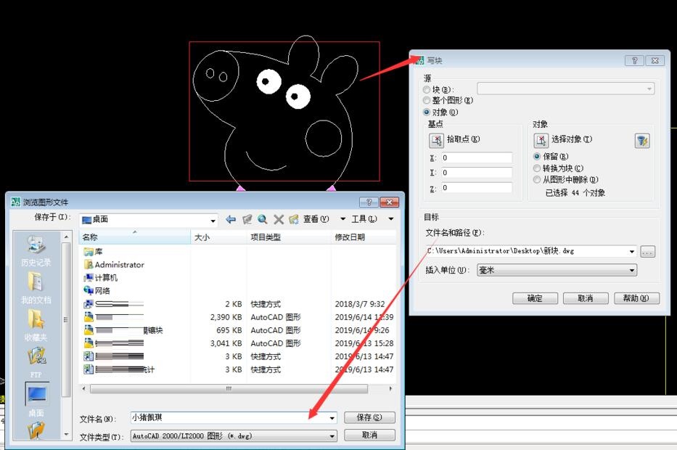Open the 我的文档 sidebar location
This screenshot has width=677, height=450.
(x=36, y=287)
